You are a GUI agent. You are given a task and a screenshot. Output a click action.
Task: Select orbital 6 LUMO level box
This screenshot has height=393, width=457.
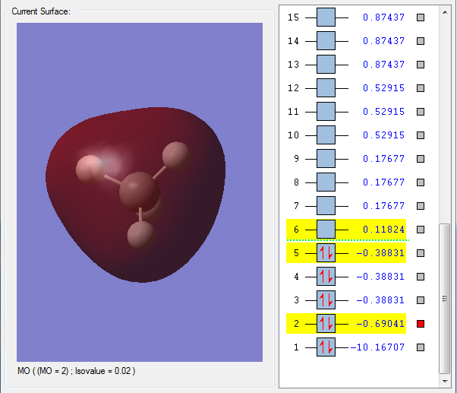click(326, 230)
